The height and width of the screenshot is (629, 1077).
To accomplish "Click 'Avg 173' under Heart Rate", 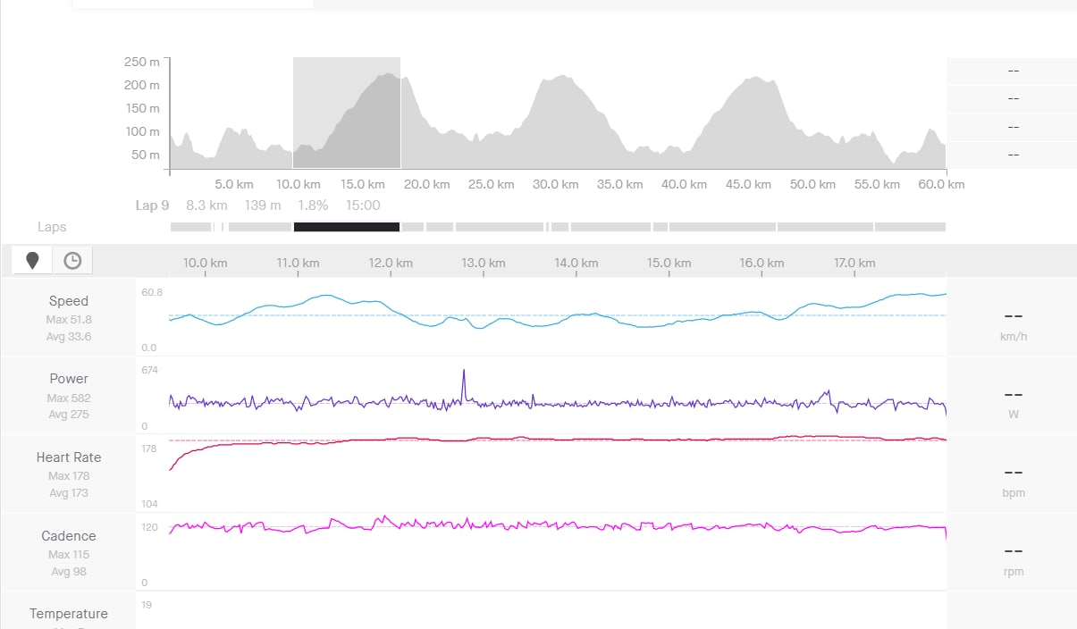I will (x=69, y=493).
